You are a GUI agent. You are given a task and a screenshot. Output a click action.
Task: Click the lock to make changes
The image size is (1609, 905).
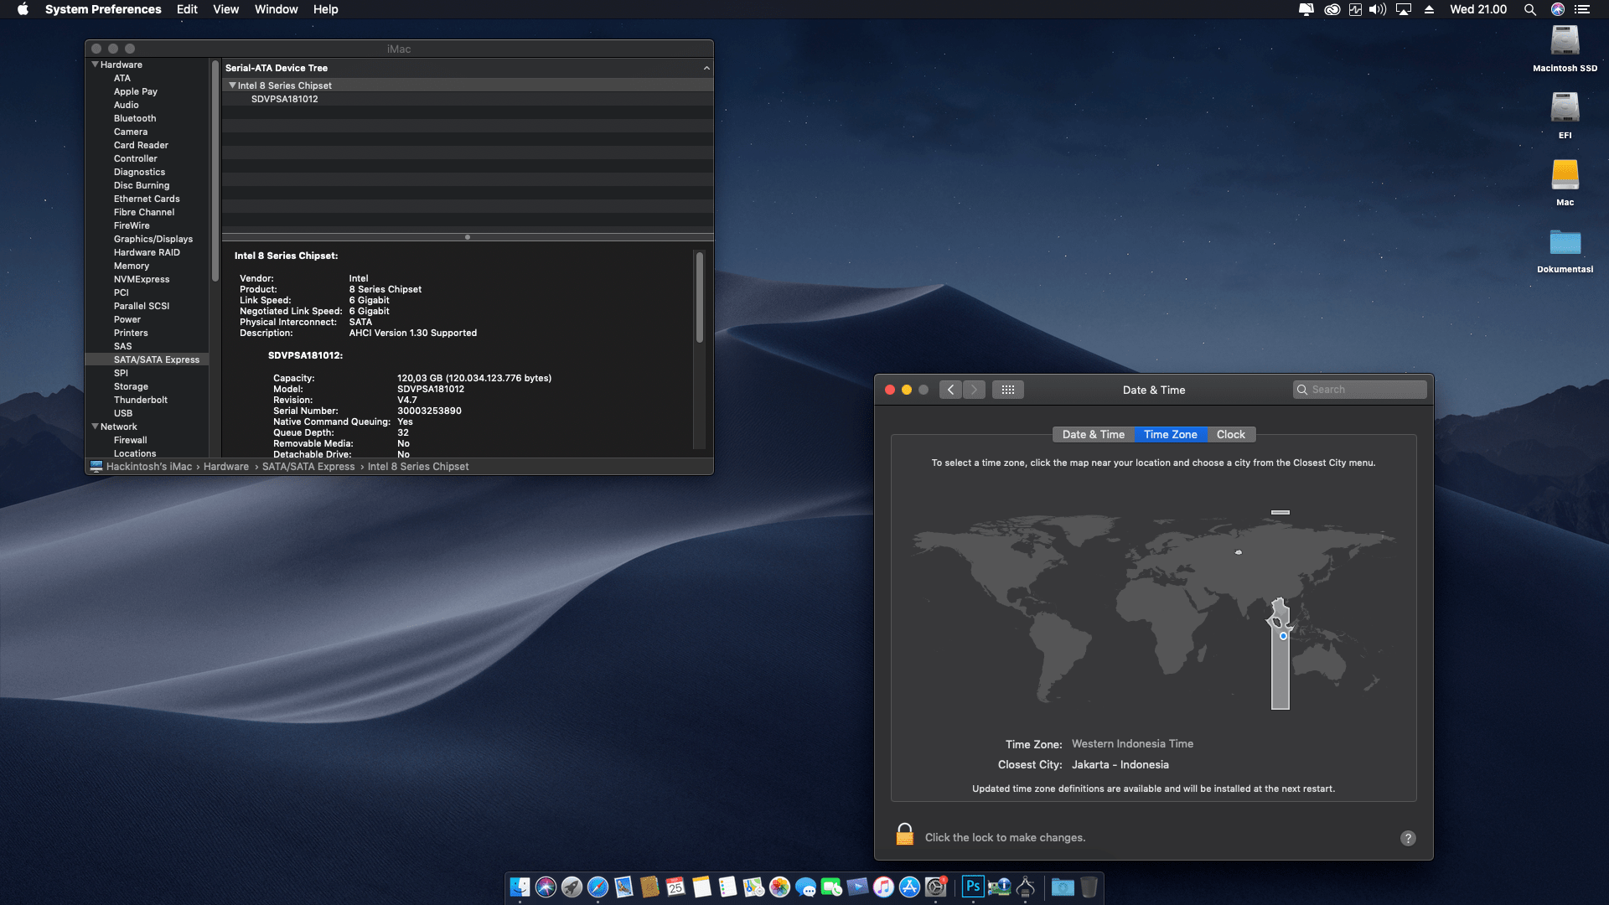coord(905,834)
